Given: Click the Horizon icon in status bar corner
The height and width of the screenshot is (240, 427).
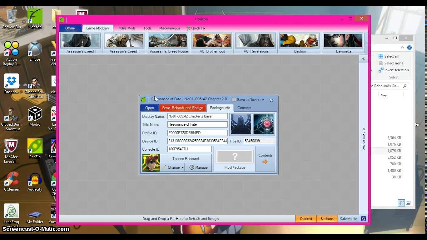Looking at the screenshot, I should click(x=364, y=219).
